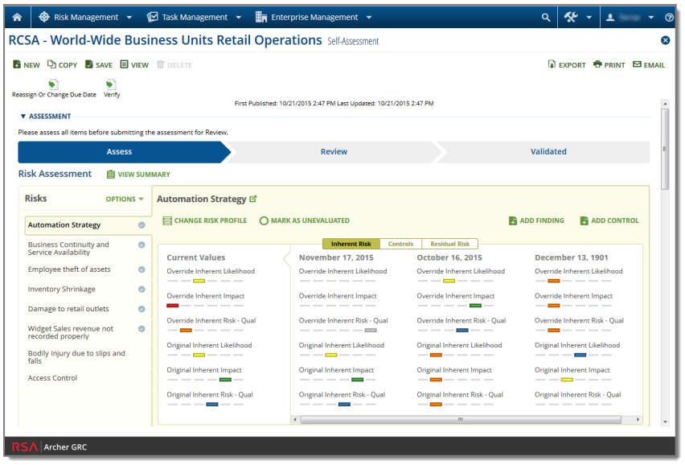
Task: Click the Home icon in top navigation
Action: (18, 17)
